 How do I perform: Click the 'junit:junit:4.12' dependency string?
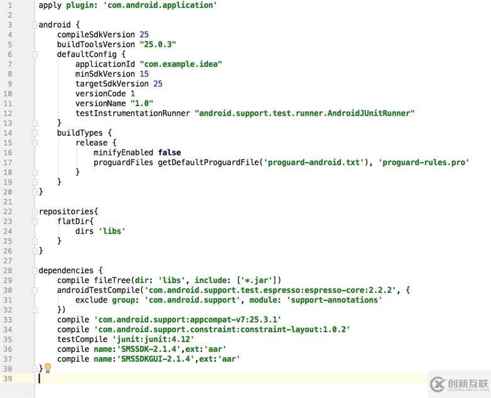[153, 339]
